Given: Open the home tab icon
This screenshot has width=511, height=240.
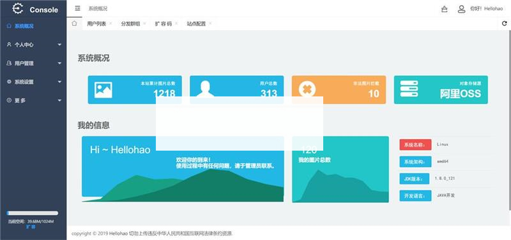Looking at the screenshot, I should click(74, 24).
